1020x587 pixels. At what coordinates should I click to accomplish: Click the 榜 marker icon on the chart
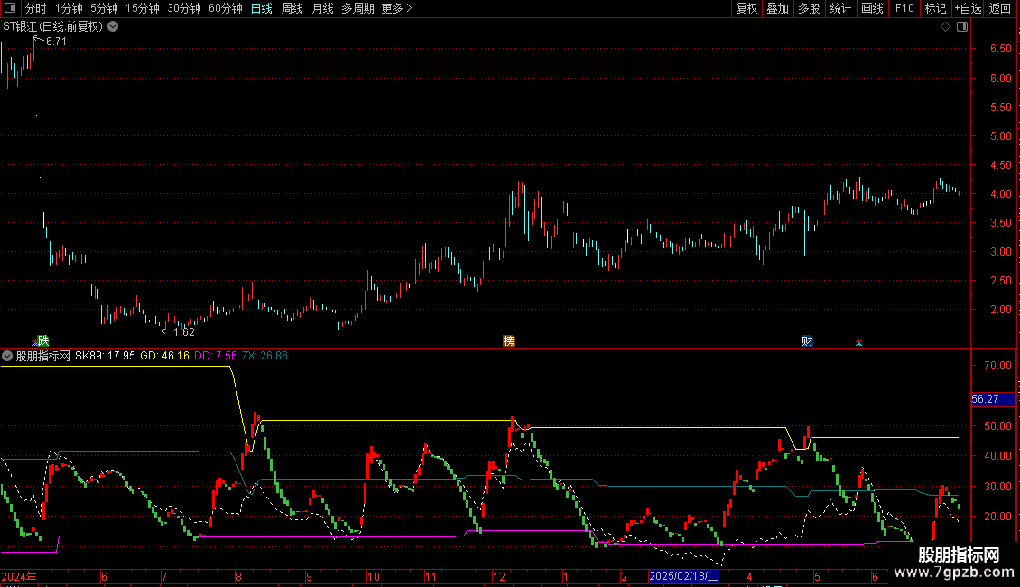[x=509, y=341]
